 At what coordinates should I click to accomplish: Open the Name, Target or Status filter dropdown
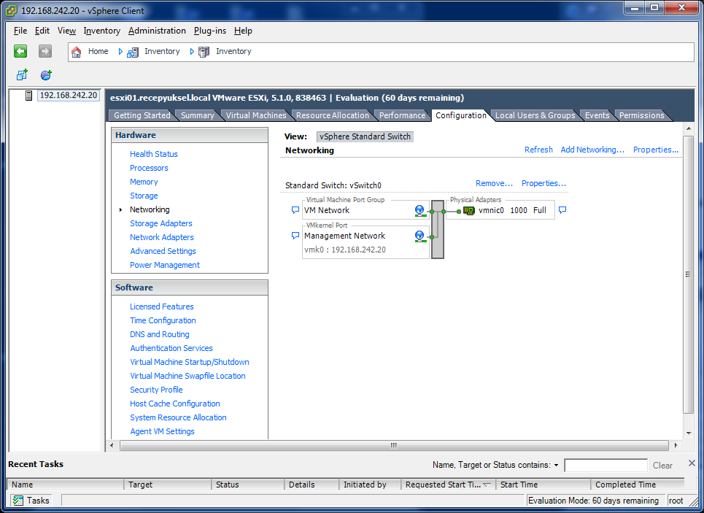[x=556, y=466]
